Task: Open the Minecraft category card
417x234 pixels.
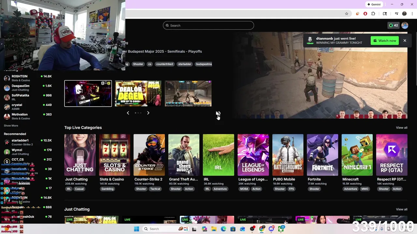Action: click(357, 155)
